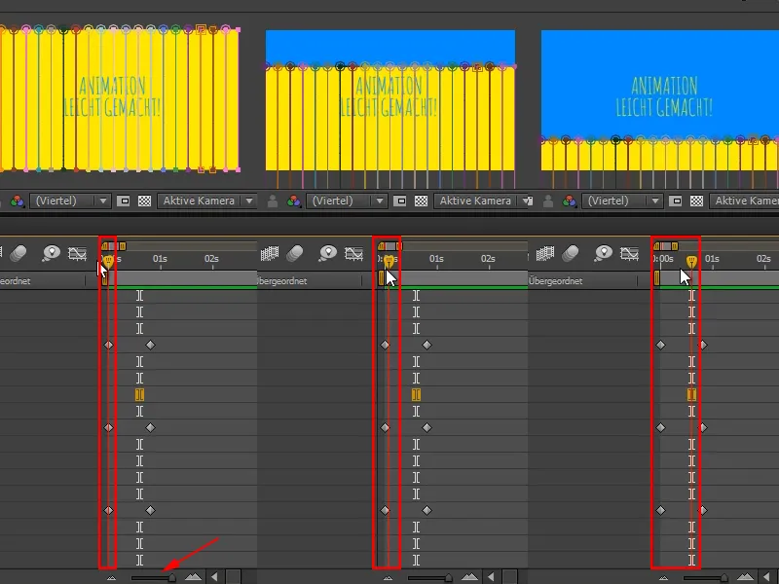The height and width of the screenshot is (584, 779).
Task: Click the work area end handle in left timeline
Action: 123,246
